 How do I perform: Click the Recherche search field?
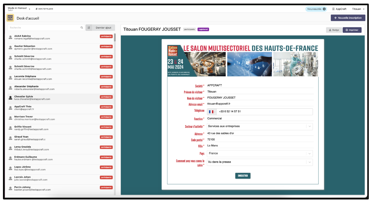point(44,28)
